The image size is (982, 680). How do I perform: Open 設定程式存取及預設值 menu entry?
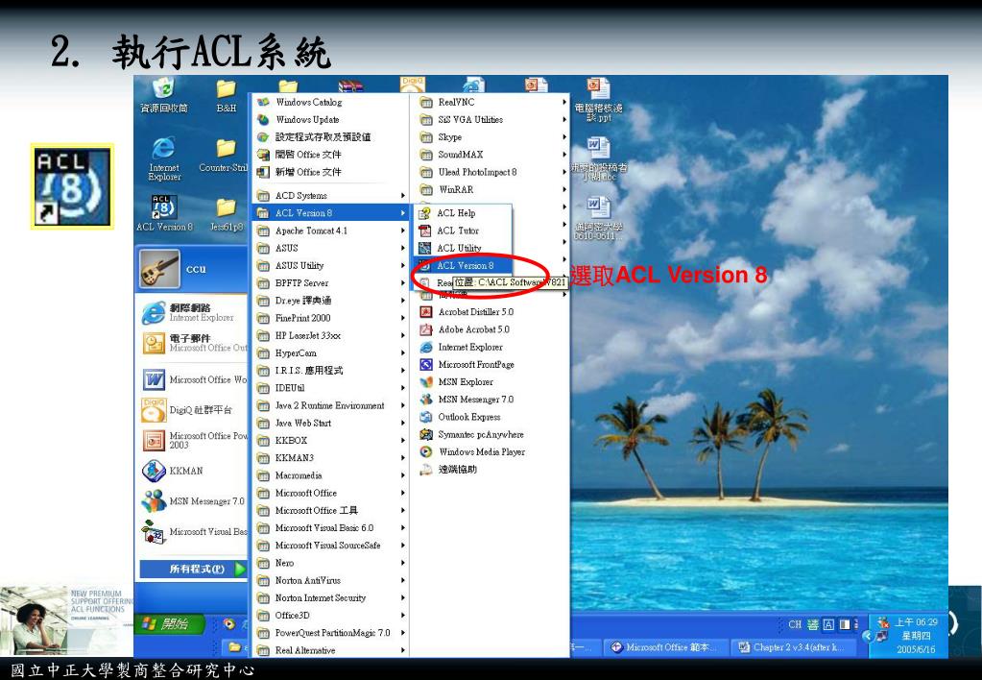(330, 136)
